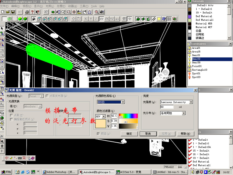Select the XY plane constraint button
Viewport: 233px width, 175px height.
101,19
